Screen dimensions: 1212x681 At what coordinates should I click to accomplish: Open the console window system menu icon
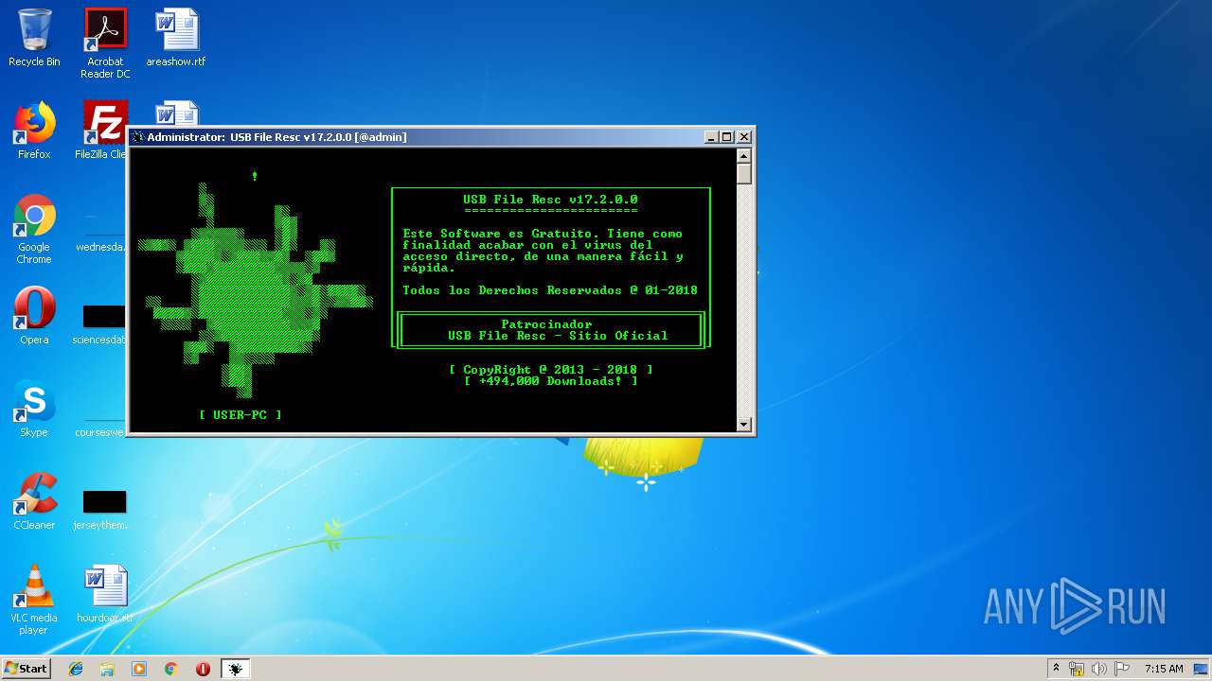[138, 137]
